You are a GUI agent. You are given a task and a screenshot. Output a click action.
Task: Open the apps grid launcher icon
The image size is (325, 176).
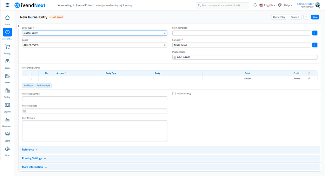(7, 5)
